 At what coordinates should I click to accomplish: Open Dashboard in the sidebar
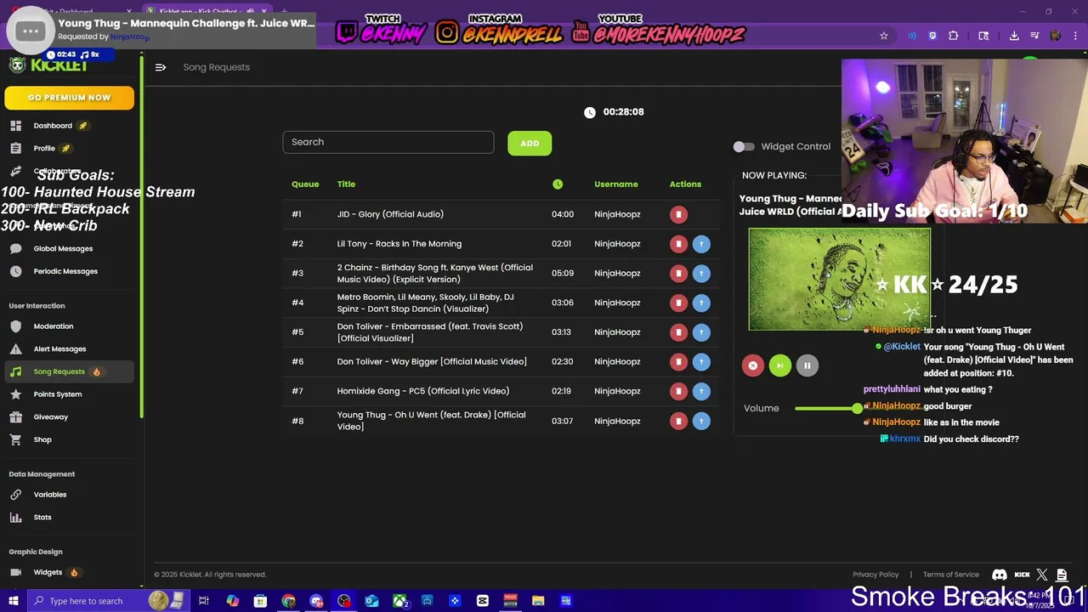[x=70, y=126]
